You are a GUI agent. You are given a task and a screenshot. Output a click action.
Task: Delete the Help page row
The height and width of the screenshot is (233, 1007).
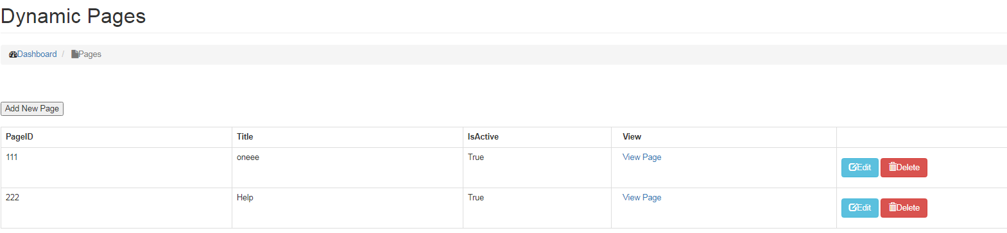[904, 208]
